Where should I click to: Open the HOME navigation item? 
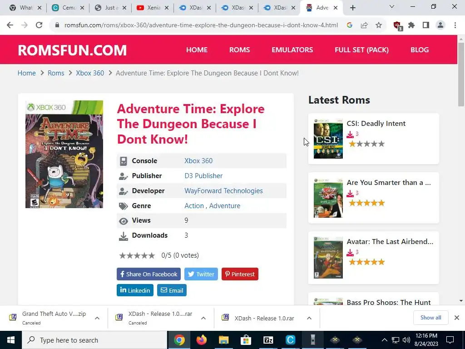pyautogui.click(x=197, y=50)
